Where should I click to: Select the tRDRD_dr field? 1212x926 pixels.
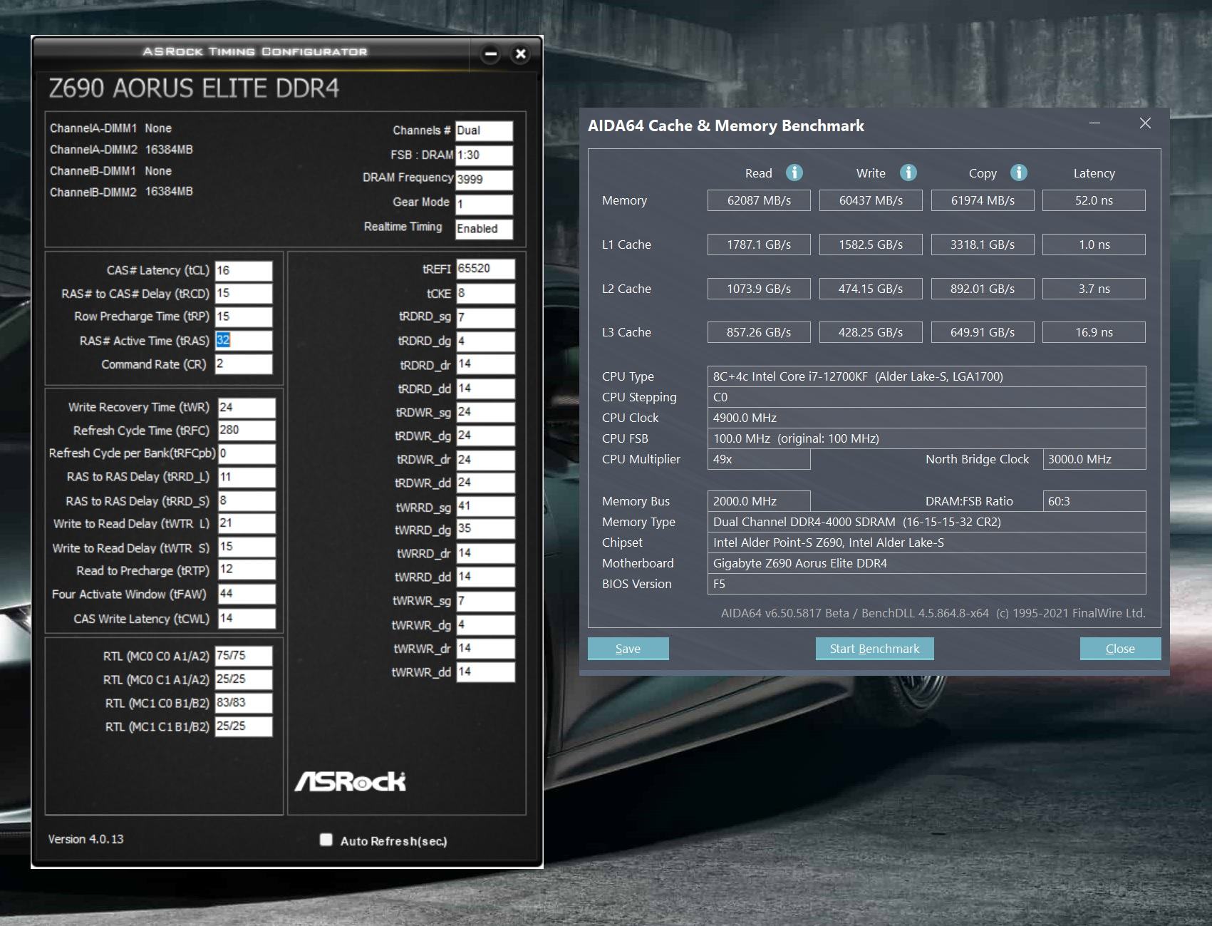(485, 364)
